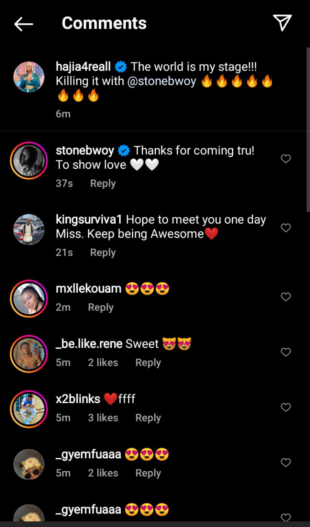
Task: Reply to stonebwoy's comment
Action: click(103, 184)
